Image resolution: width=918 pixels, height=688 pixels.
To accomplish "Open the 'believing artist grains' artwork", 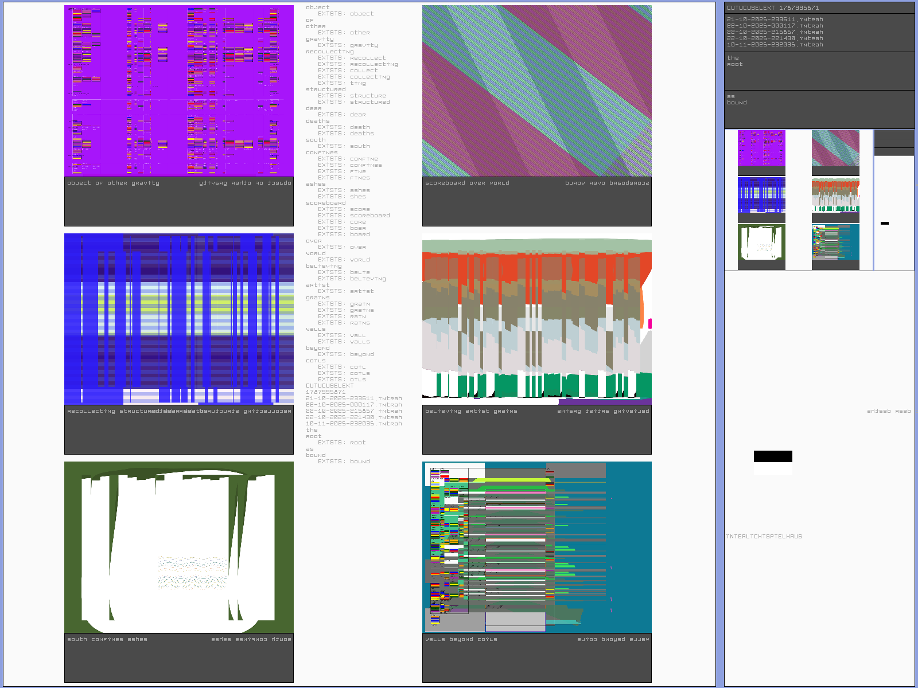I will pos(536,318).
